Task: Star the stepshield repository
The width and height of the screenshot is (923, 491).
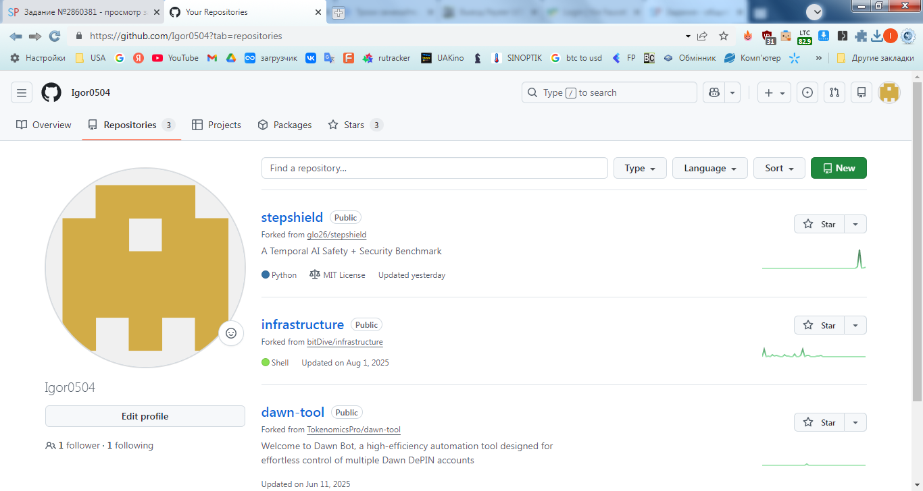Action: (819, 224)
